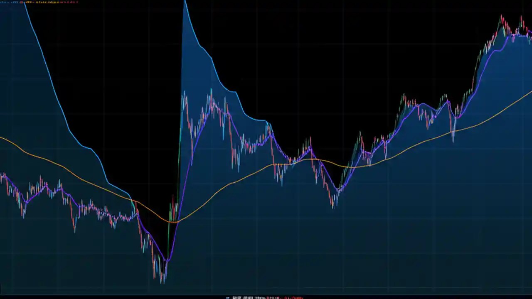Open the timeframe selector showing 1Km in the status bar
532x299 pixels.
(260, 297)
